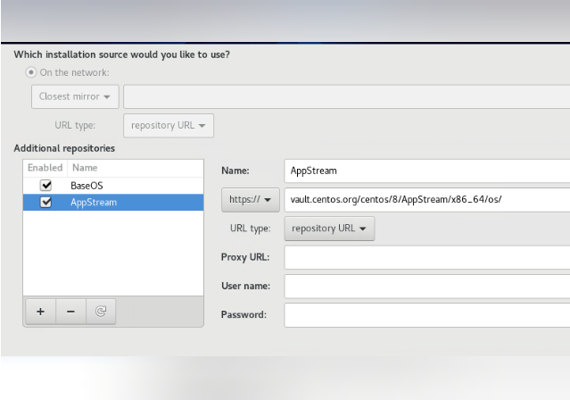The width and height of the screenshot is (570, 400).
Task: Select the BaseOS repository row
Action: click(113, 186)
